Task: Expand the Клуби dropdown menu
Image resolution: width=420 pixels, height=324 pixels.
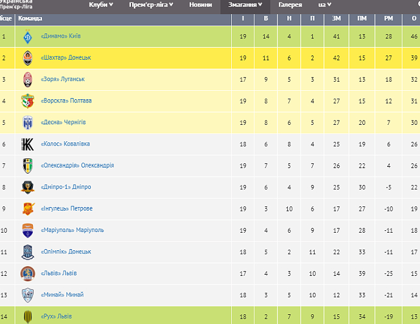Action: (102, 5)
